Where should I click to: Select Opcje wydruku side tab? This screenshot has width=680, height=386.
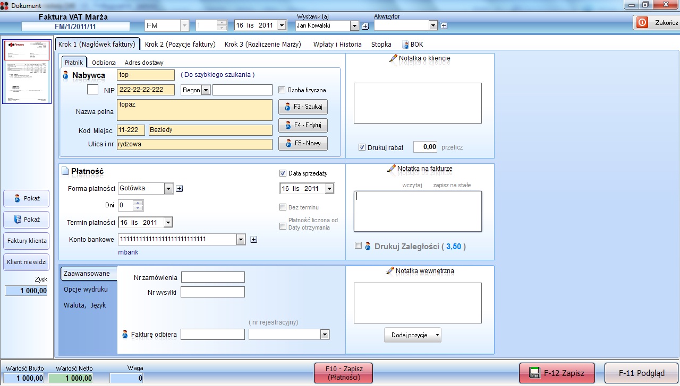[86, 289]
